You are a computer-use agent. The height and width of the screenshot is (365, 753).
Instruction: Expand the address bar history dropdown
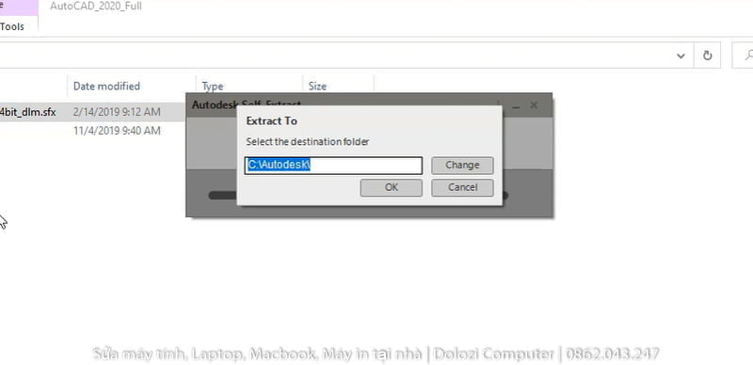[x=681, y=56]
